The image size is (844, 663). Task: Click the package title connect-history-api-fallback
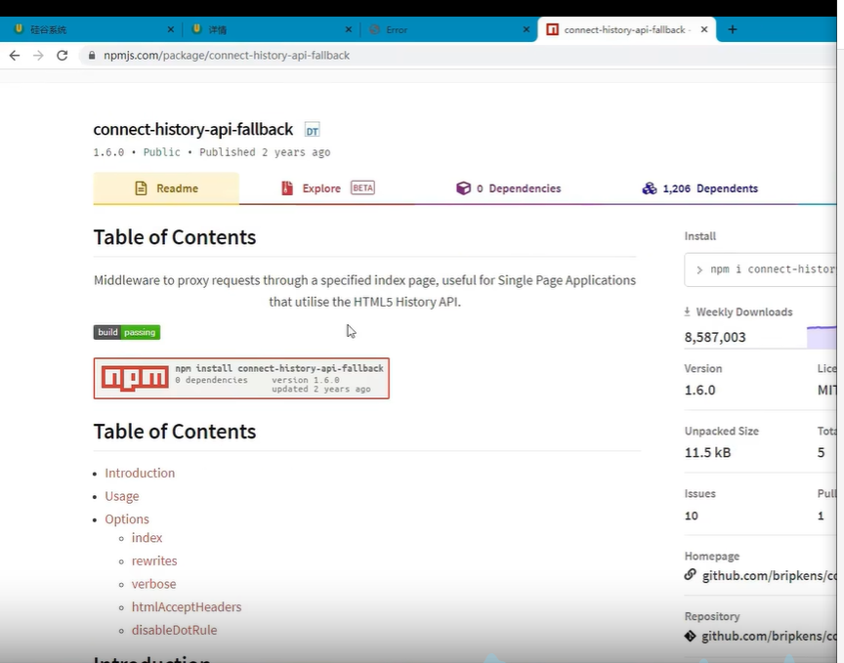(x=193, y=130)
